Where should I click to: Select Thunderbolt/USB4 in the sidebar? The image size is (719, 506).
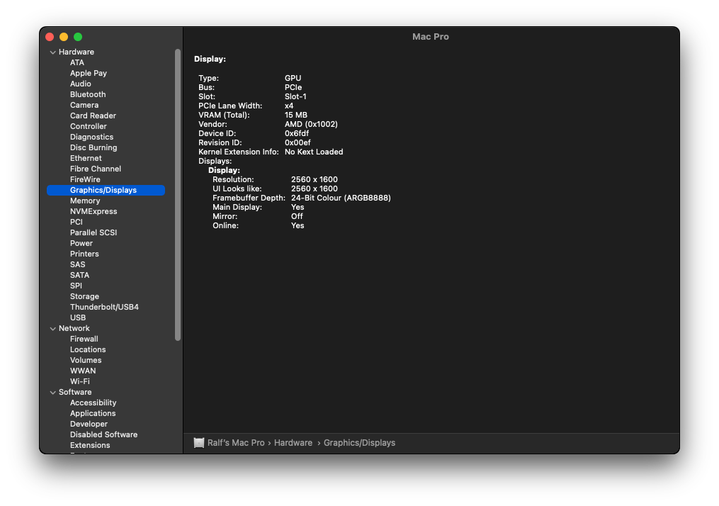(104, 307)
